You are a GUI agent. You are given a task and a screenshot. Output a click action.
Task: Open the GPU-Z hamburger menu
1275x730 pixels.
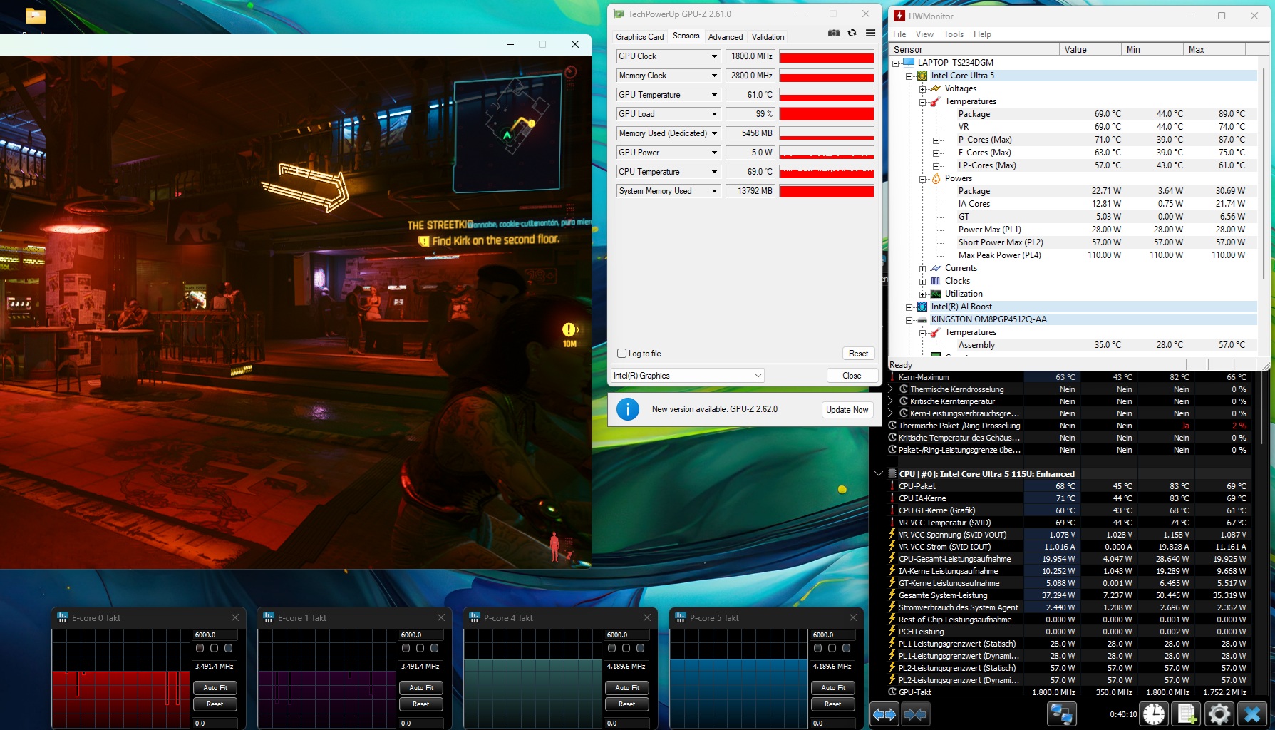point(870,34)
